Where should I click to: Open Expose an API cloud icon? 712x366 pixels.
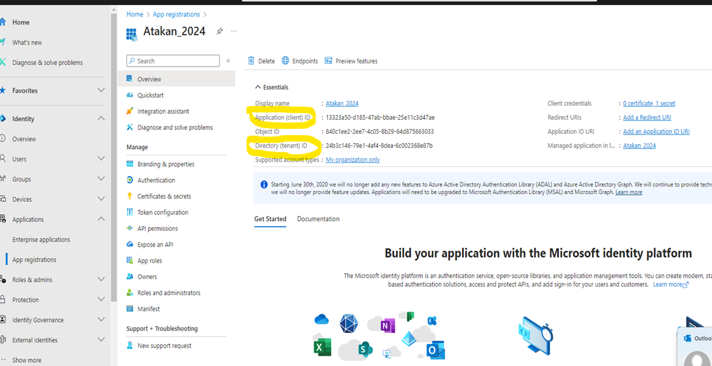129,244
